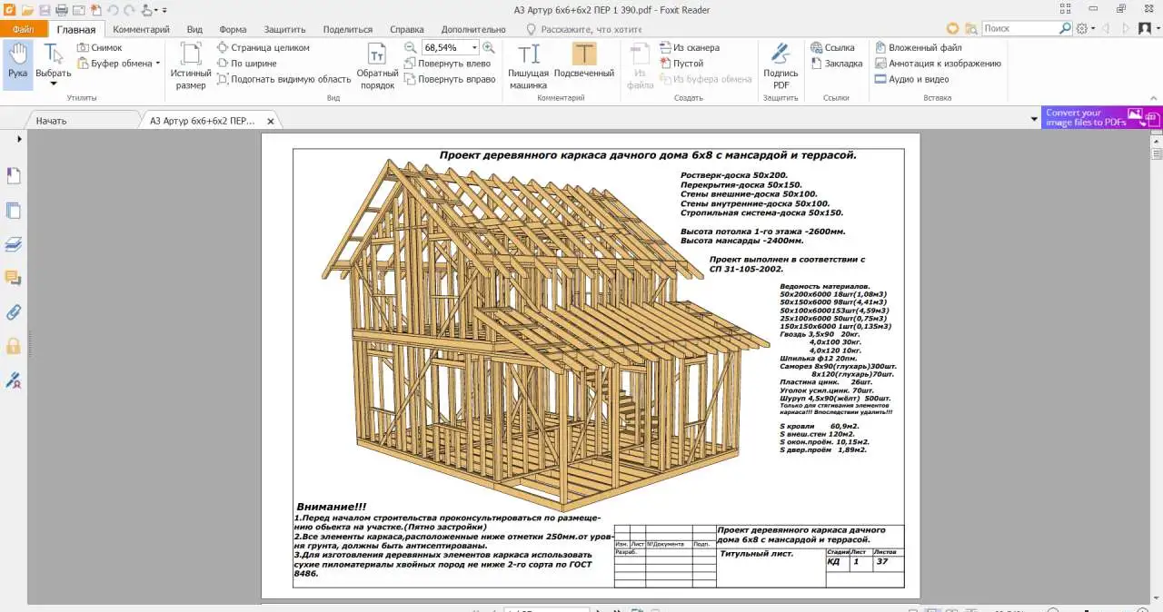The image size is (1163, 612).
Task: Open the Bookmarks side panel
Action: 13,176
